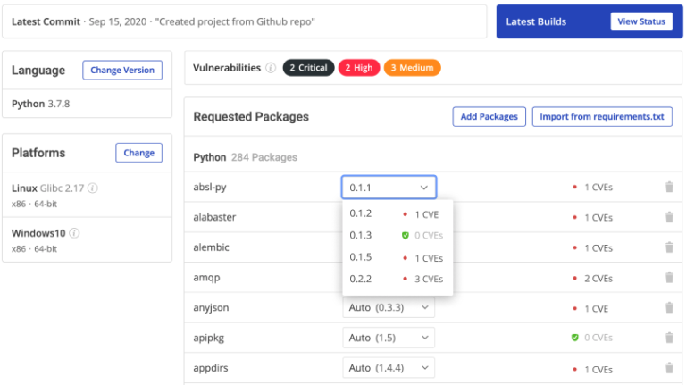Screen dimensions: 686x385
Task: Click info icon next to Windows10
Action: (x=75, y=233)
